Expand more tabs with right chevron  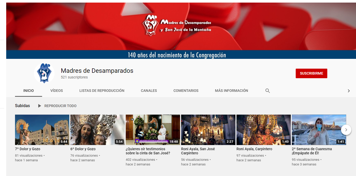[x=348, y=91]
